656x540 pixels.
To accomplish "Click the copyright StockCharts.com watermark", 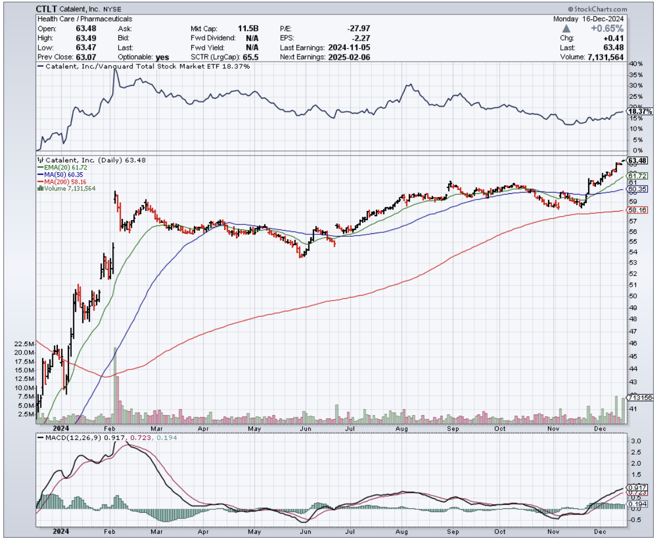I will (x=597, y=9).
